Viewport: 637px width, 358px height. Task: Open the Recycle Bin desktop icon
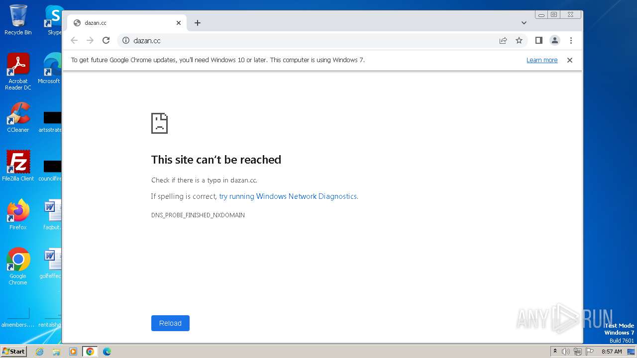[18, 20]
